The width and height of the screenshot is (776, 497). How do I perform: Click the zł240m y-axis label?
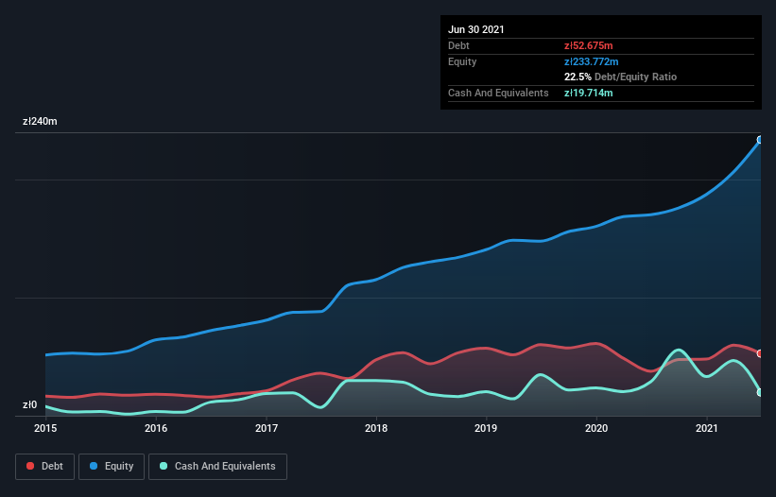pyautogui.click(x=40, y=121)
